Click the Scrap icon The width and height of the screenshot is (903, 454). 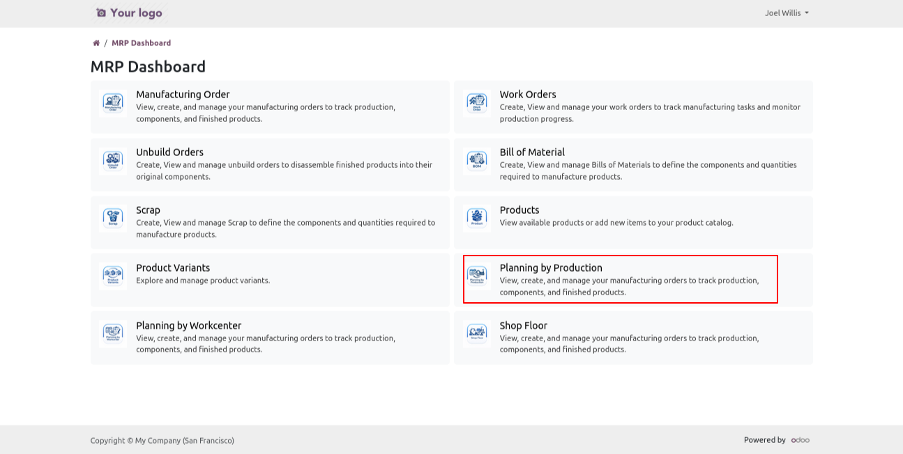113,218
